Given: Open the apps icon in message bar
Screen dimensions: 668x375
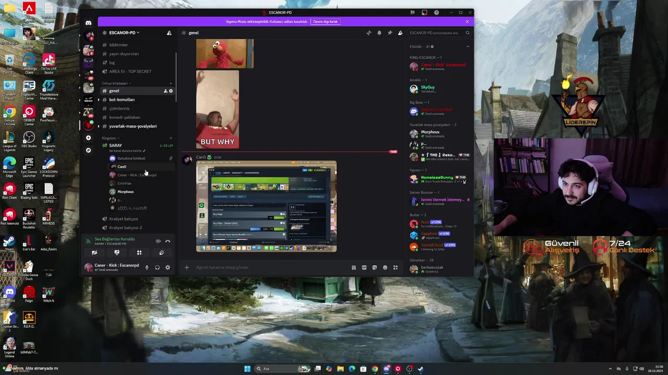Looking at the screenshot, I should pyautogui.click(x=396, y=268).
